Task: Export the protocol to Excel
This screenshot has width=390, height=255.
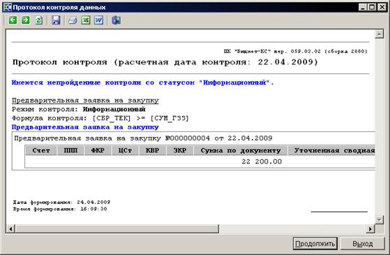Action: point(86,20)
